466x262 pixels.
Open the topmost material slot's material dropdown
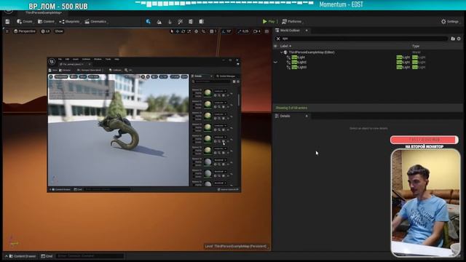click(220, 91)
